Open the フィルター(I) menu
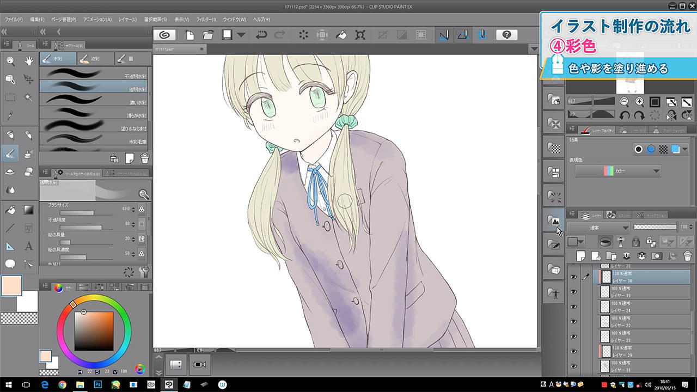The image size is (697, 392). coord(205,19)
